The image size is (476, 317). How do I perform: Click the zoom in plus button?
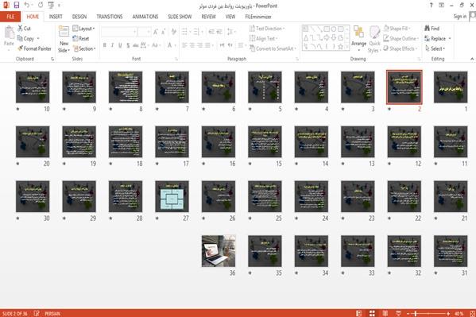pos(448,313)
